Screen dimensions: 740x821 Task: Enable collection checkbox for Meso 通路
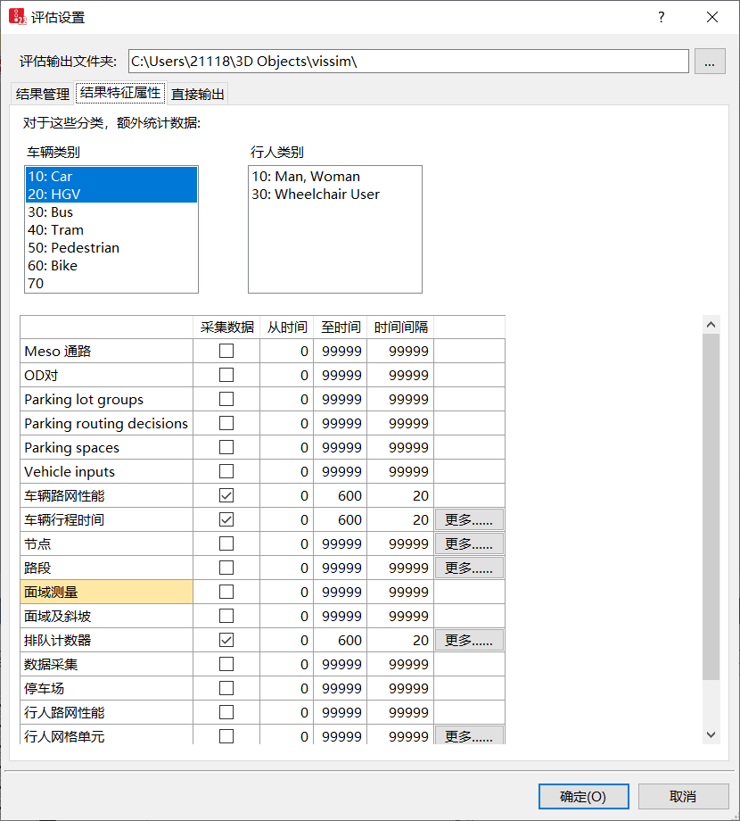coord(226,352)
